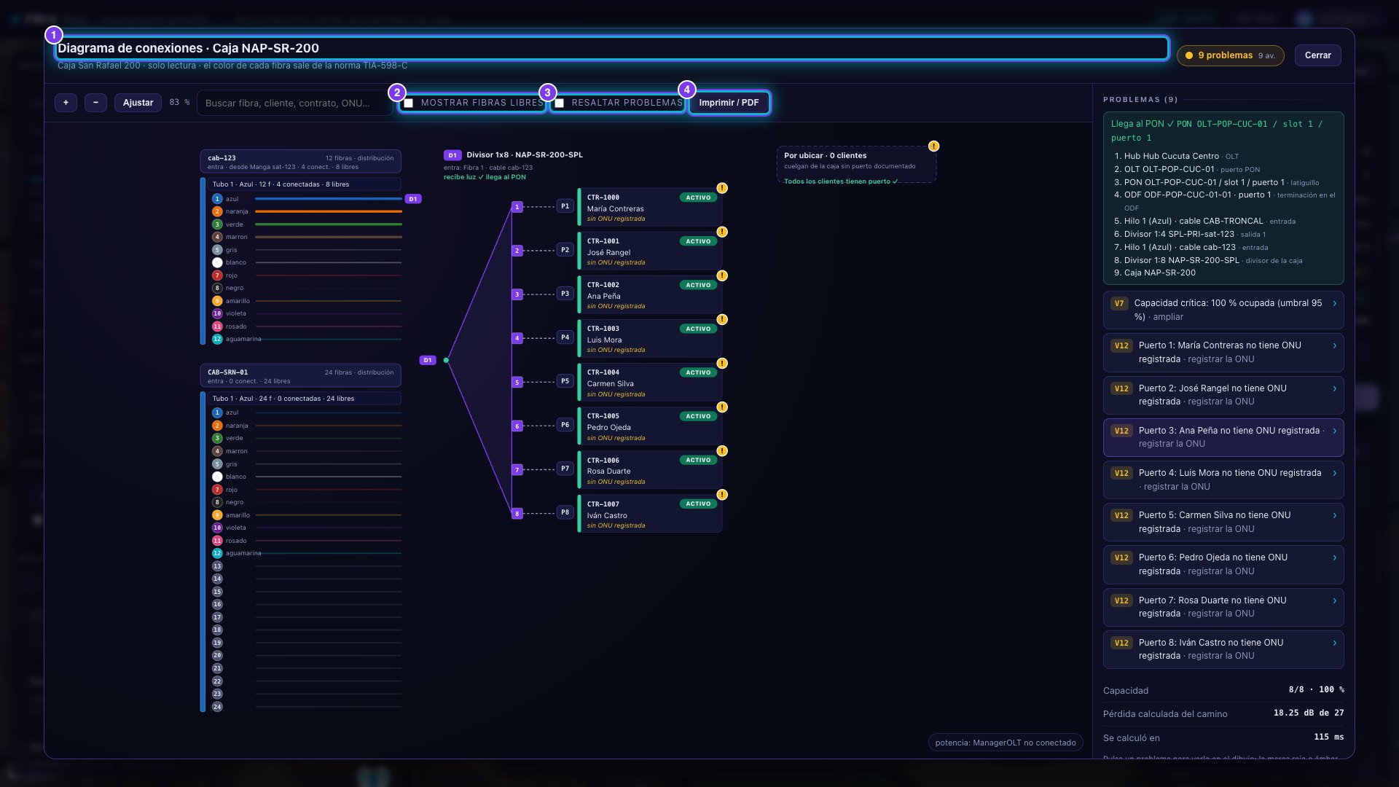Focus the fiber search field
The image size is (1399, 787).
pyautogui.click(x=294, y=103)
